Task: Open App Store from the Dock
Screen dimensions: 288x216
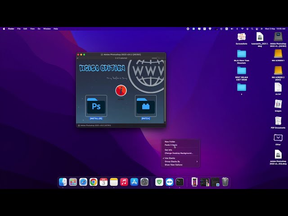Action: (x=134, y=182)
